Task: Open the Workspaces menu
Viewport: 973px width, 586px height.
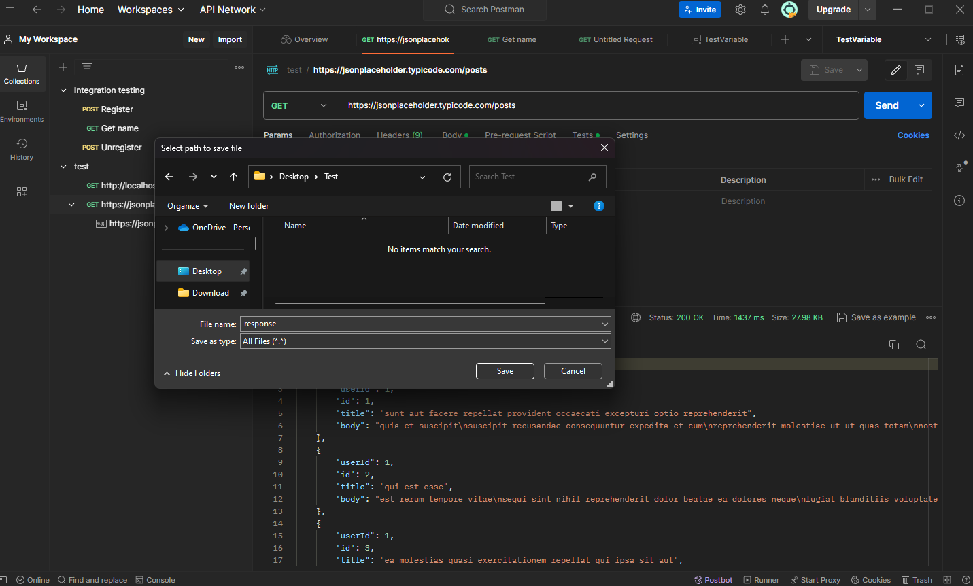Action: pos(150,10)
